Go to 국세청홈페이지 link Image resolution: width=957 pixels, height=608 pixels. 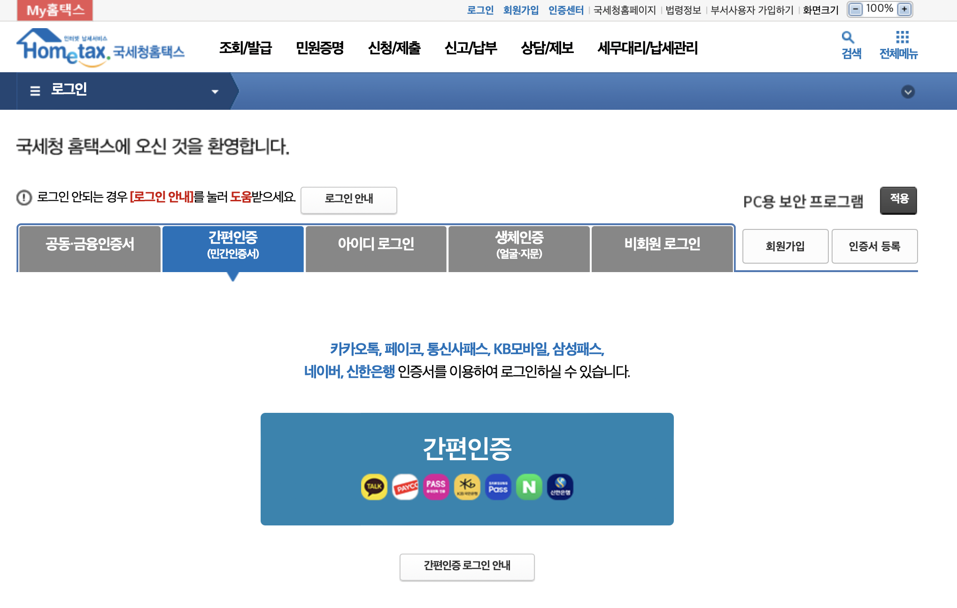(625, 10)
